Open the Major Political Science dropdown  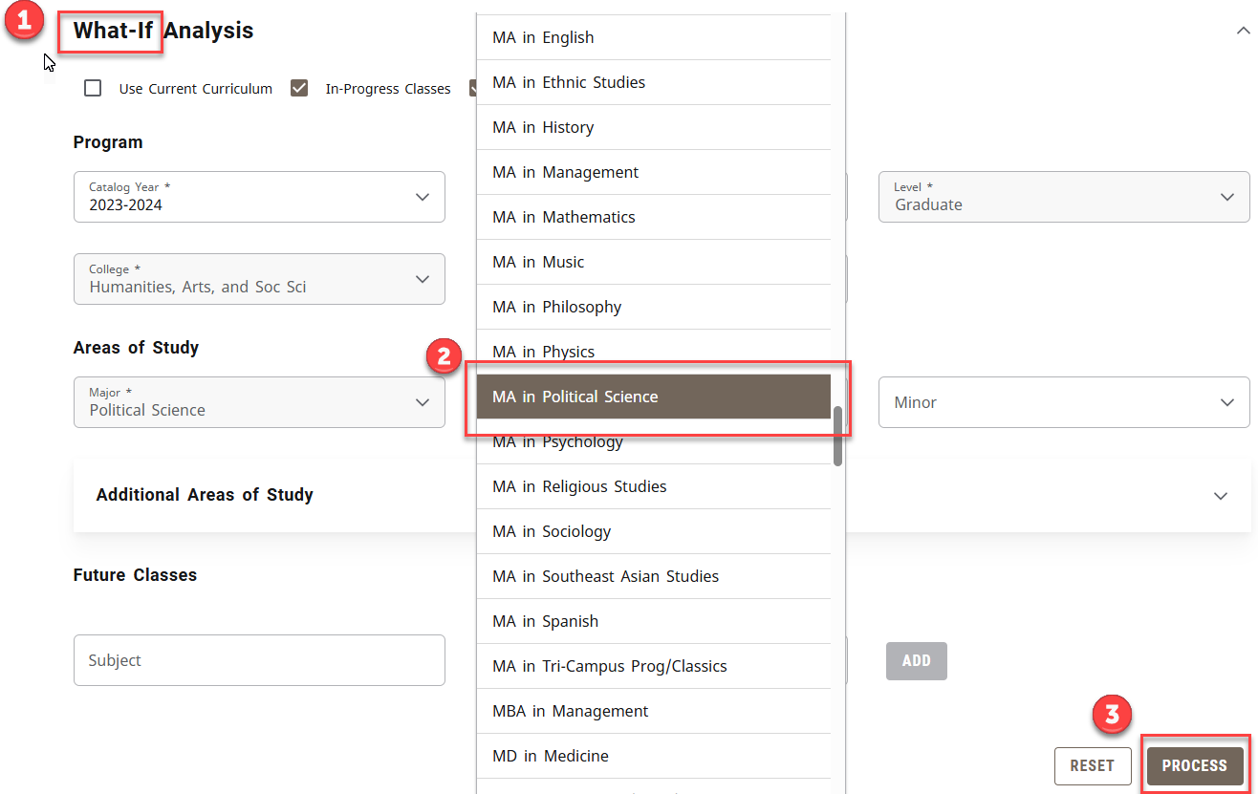point(259,402)
